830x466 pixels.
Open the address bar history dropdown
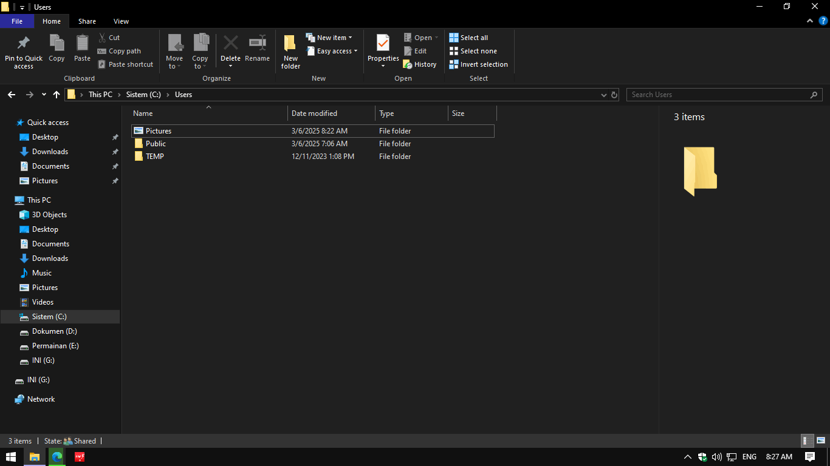(603, 95)
